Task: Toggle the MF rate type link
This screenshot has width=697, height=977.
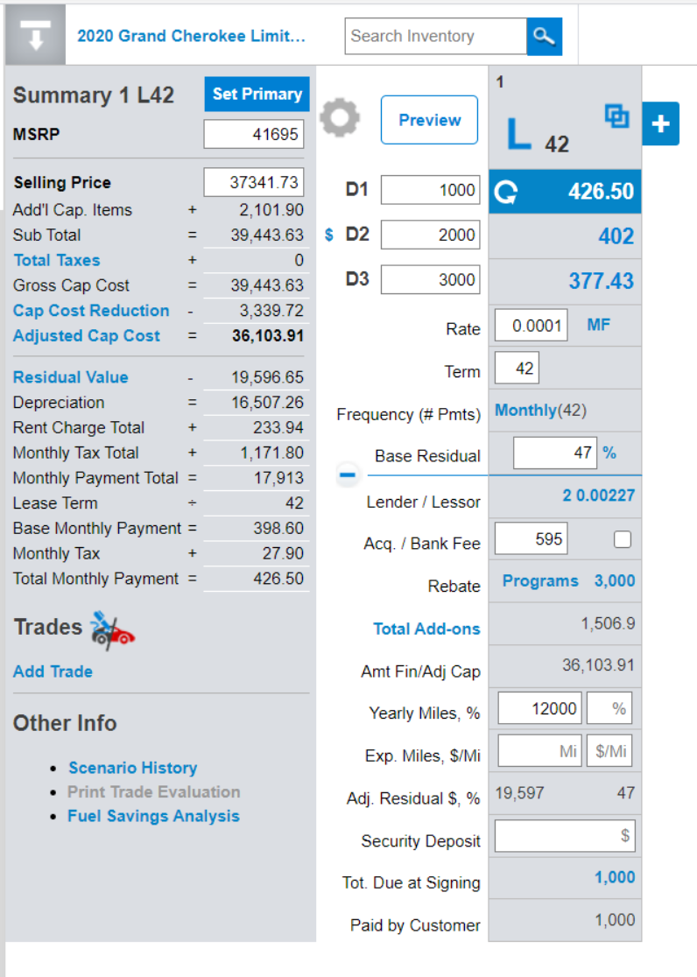Action: tap(599, 325)
